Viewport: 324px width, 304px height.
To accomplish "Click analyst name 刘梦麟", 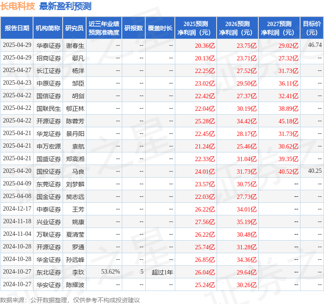I will pos(75,184).
